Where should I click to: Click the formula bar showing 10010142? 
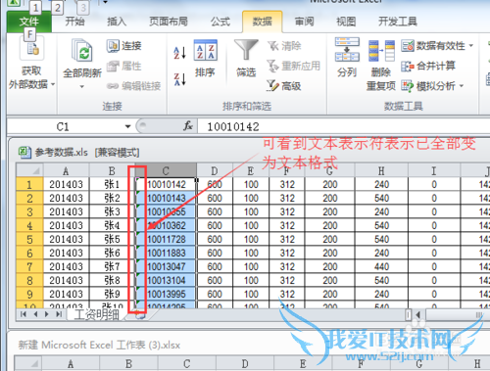pyautogui.click(x=343, y=126)
